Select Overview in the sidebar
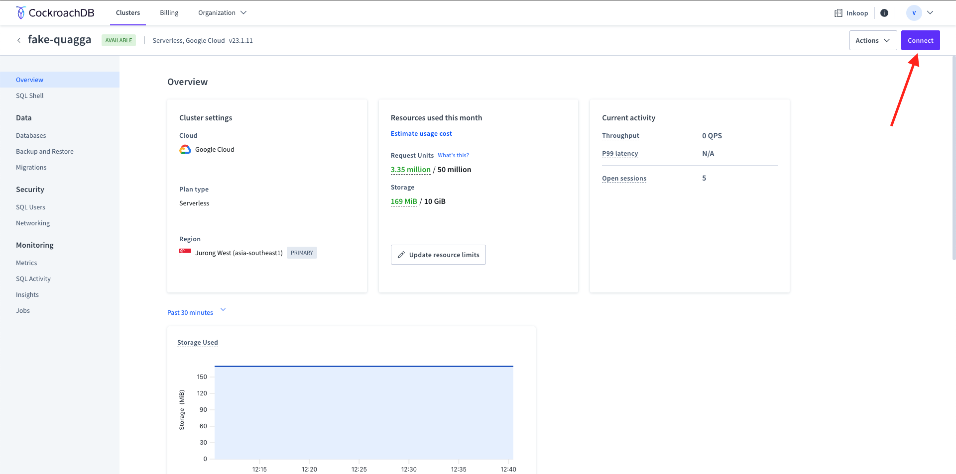This screenshot has height=474, width=956. [x=60, y=80]
